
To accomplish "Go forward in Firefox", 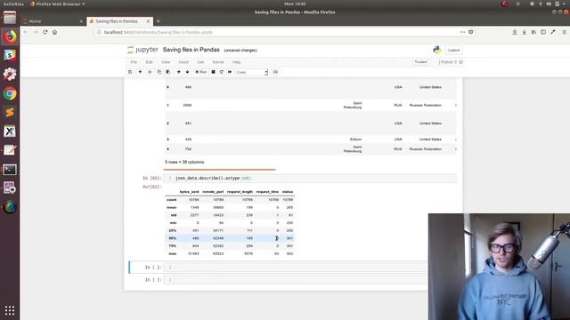I will pos(36,32).
